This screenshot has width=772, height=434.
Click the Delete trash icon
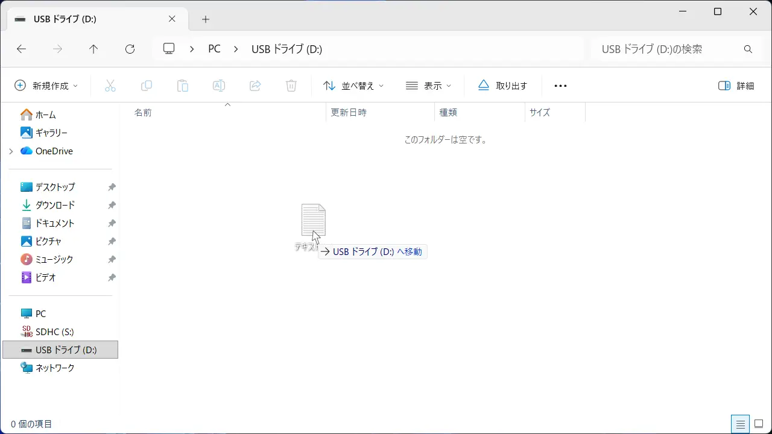click(291, 85)
